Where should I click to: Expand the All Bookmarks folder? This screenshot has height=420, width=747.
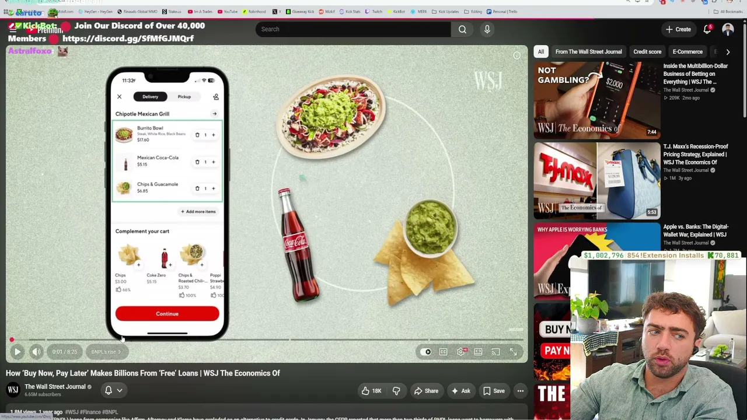coord(728,12)
